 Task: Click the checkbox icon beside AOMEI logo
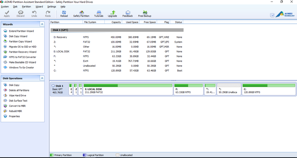[273, 15]
